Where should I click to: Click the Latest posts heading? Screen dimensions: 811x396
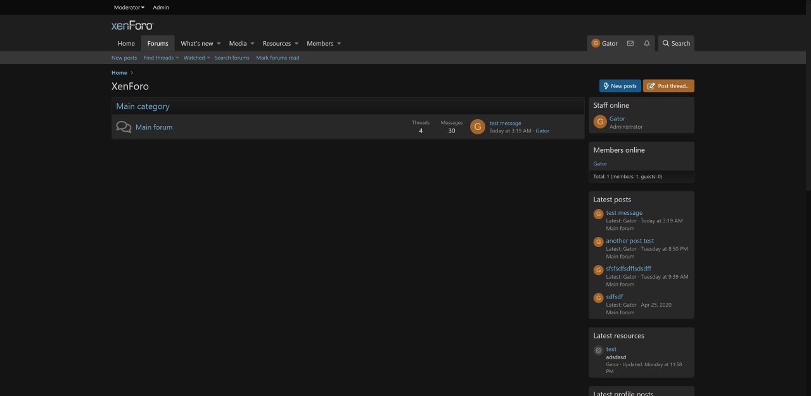point(612,200)
